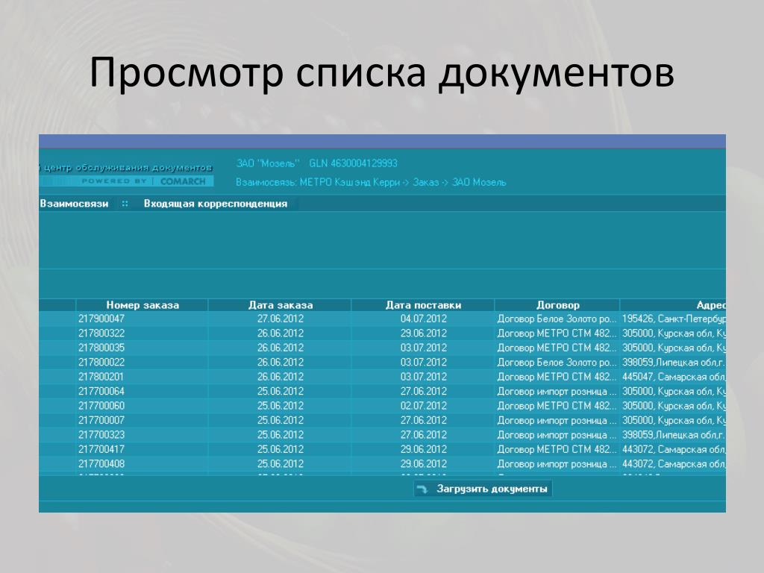
Task: Click the Липецкая обл address in row 217800022
Action: [x=674, y=363]
